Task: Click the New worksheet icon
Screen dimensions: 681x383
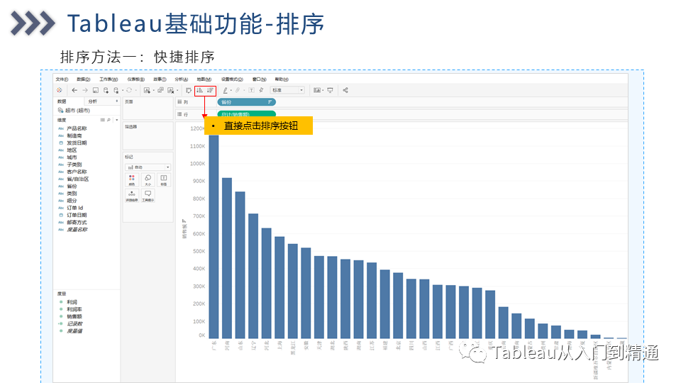Action: tap(147, 90)
